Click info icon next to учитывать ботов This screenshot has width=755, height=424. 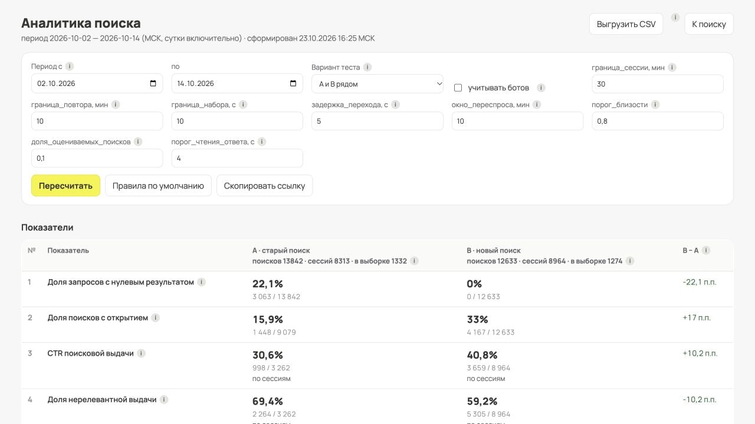[x=541, y=88]
